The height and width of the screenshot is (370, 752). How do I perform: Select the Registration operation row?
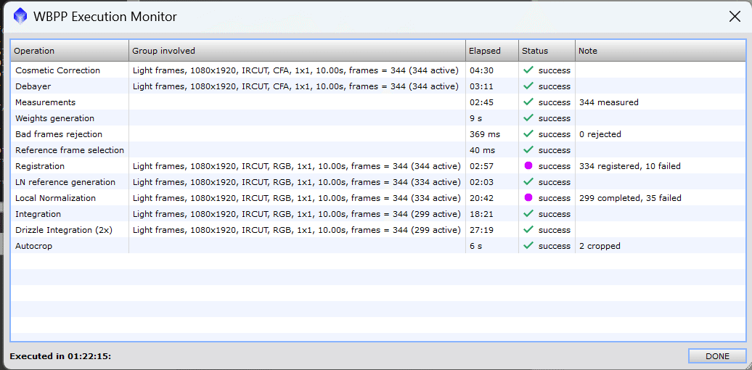pos(378,166)
